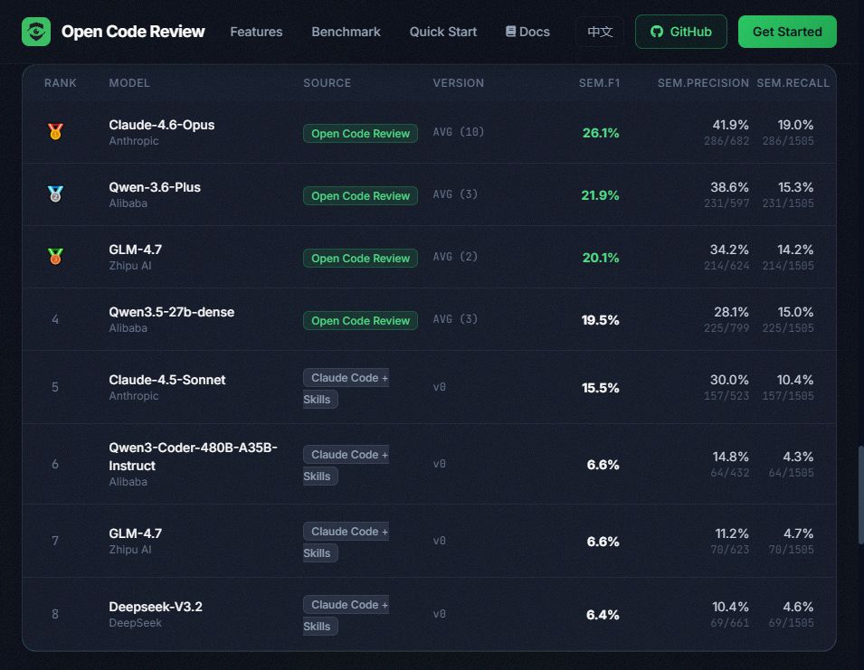Click the gold medal icon for rank one

pyautogui.click(x=55, y=132)
